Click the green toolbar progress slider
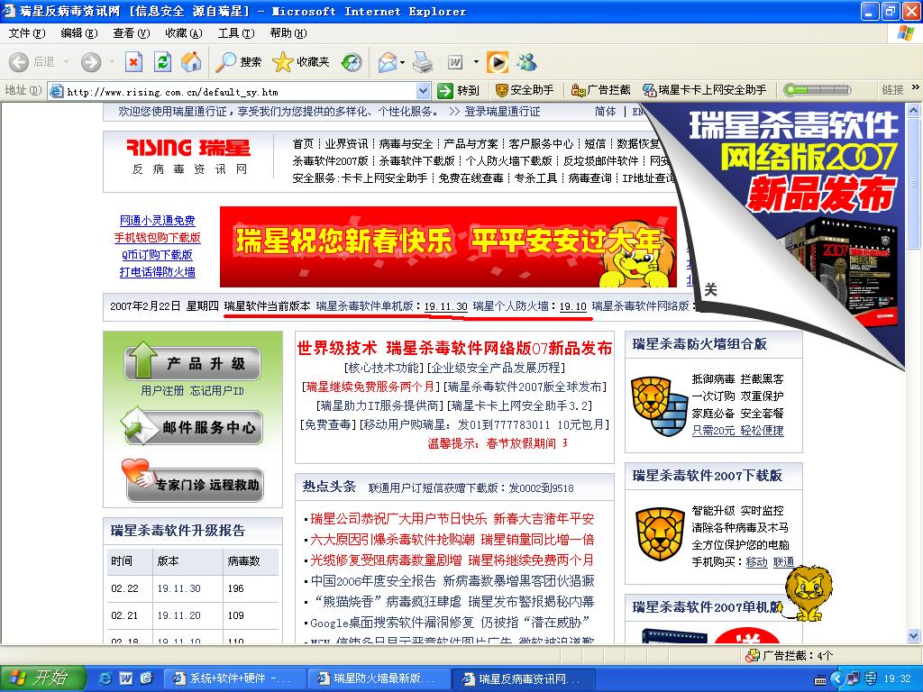This screenshot has width=923, height=692. click(x=818, y=90)
